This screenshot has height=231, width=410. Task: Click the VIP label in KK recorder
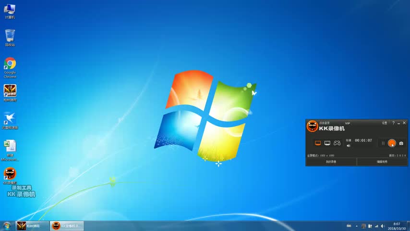pos(347,123)
